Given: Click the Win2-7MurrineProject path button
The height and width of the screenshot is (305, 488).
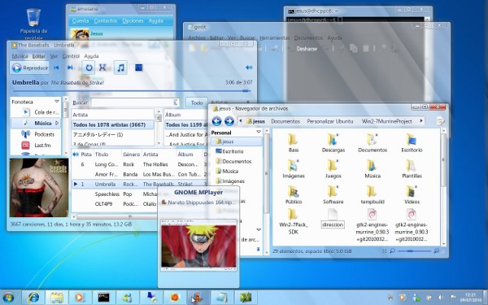Looking at the screenshot, I should 386,121.
